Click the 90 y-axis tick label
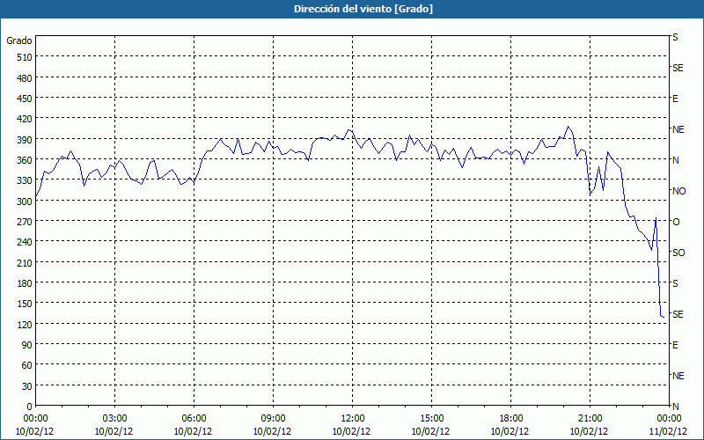 [27, 345]
